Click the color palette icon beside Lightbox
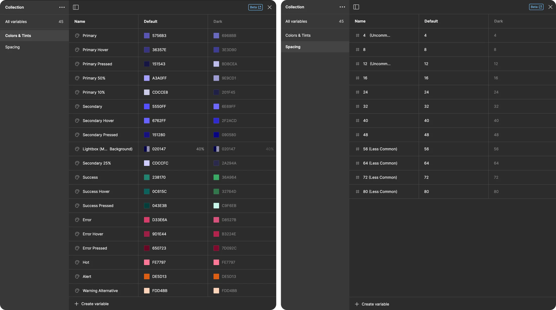The image size is (556, 310). pyautogui.click(x=77, y=149)
